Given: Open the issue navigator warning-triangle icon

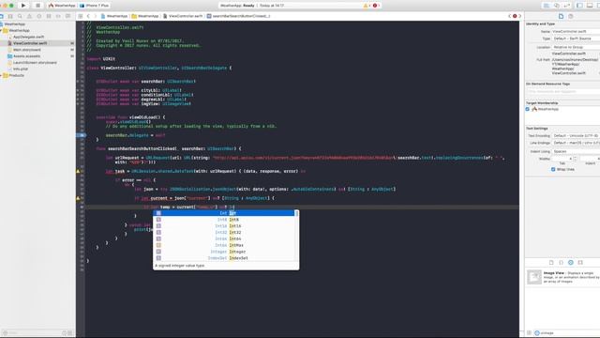Looking at the screenshot, I should (29, 16).
